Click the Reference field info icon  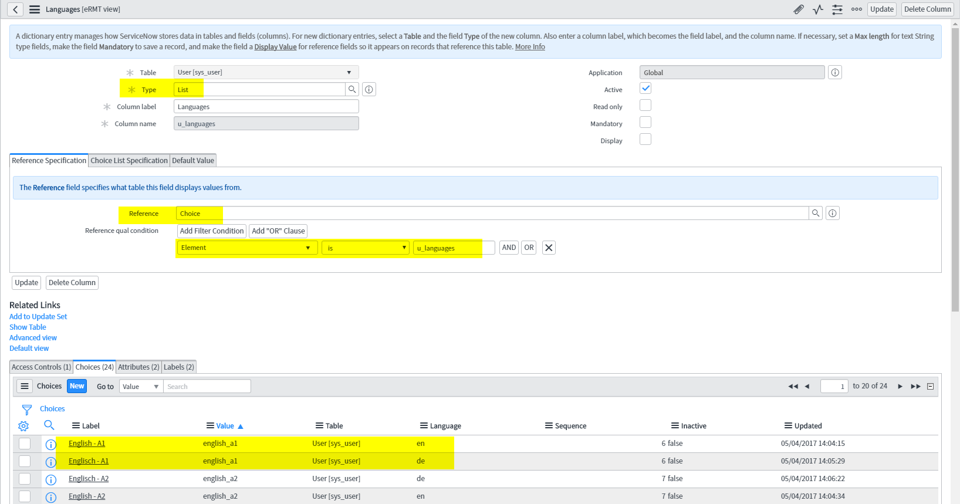pos(832,214)
